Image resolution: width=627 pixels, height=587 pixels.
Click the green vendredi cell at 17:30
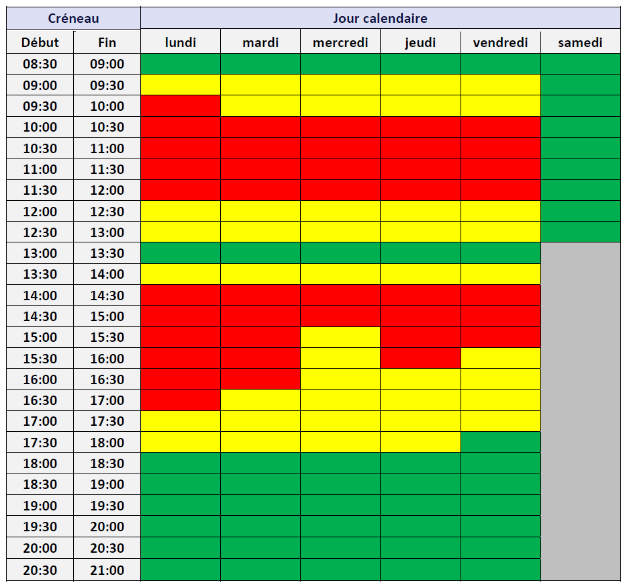click(500, 442)
